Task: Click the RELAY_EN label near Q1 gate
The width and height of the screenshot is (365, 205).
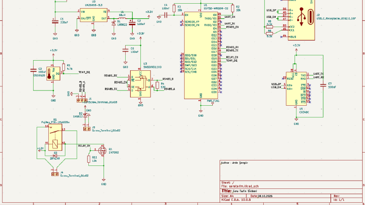Action: pyautogui.click(x=84, y=146)
